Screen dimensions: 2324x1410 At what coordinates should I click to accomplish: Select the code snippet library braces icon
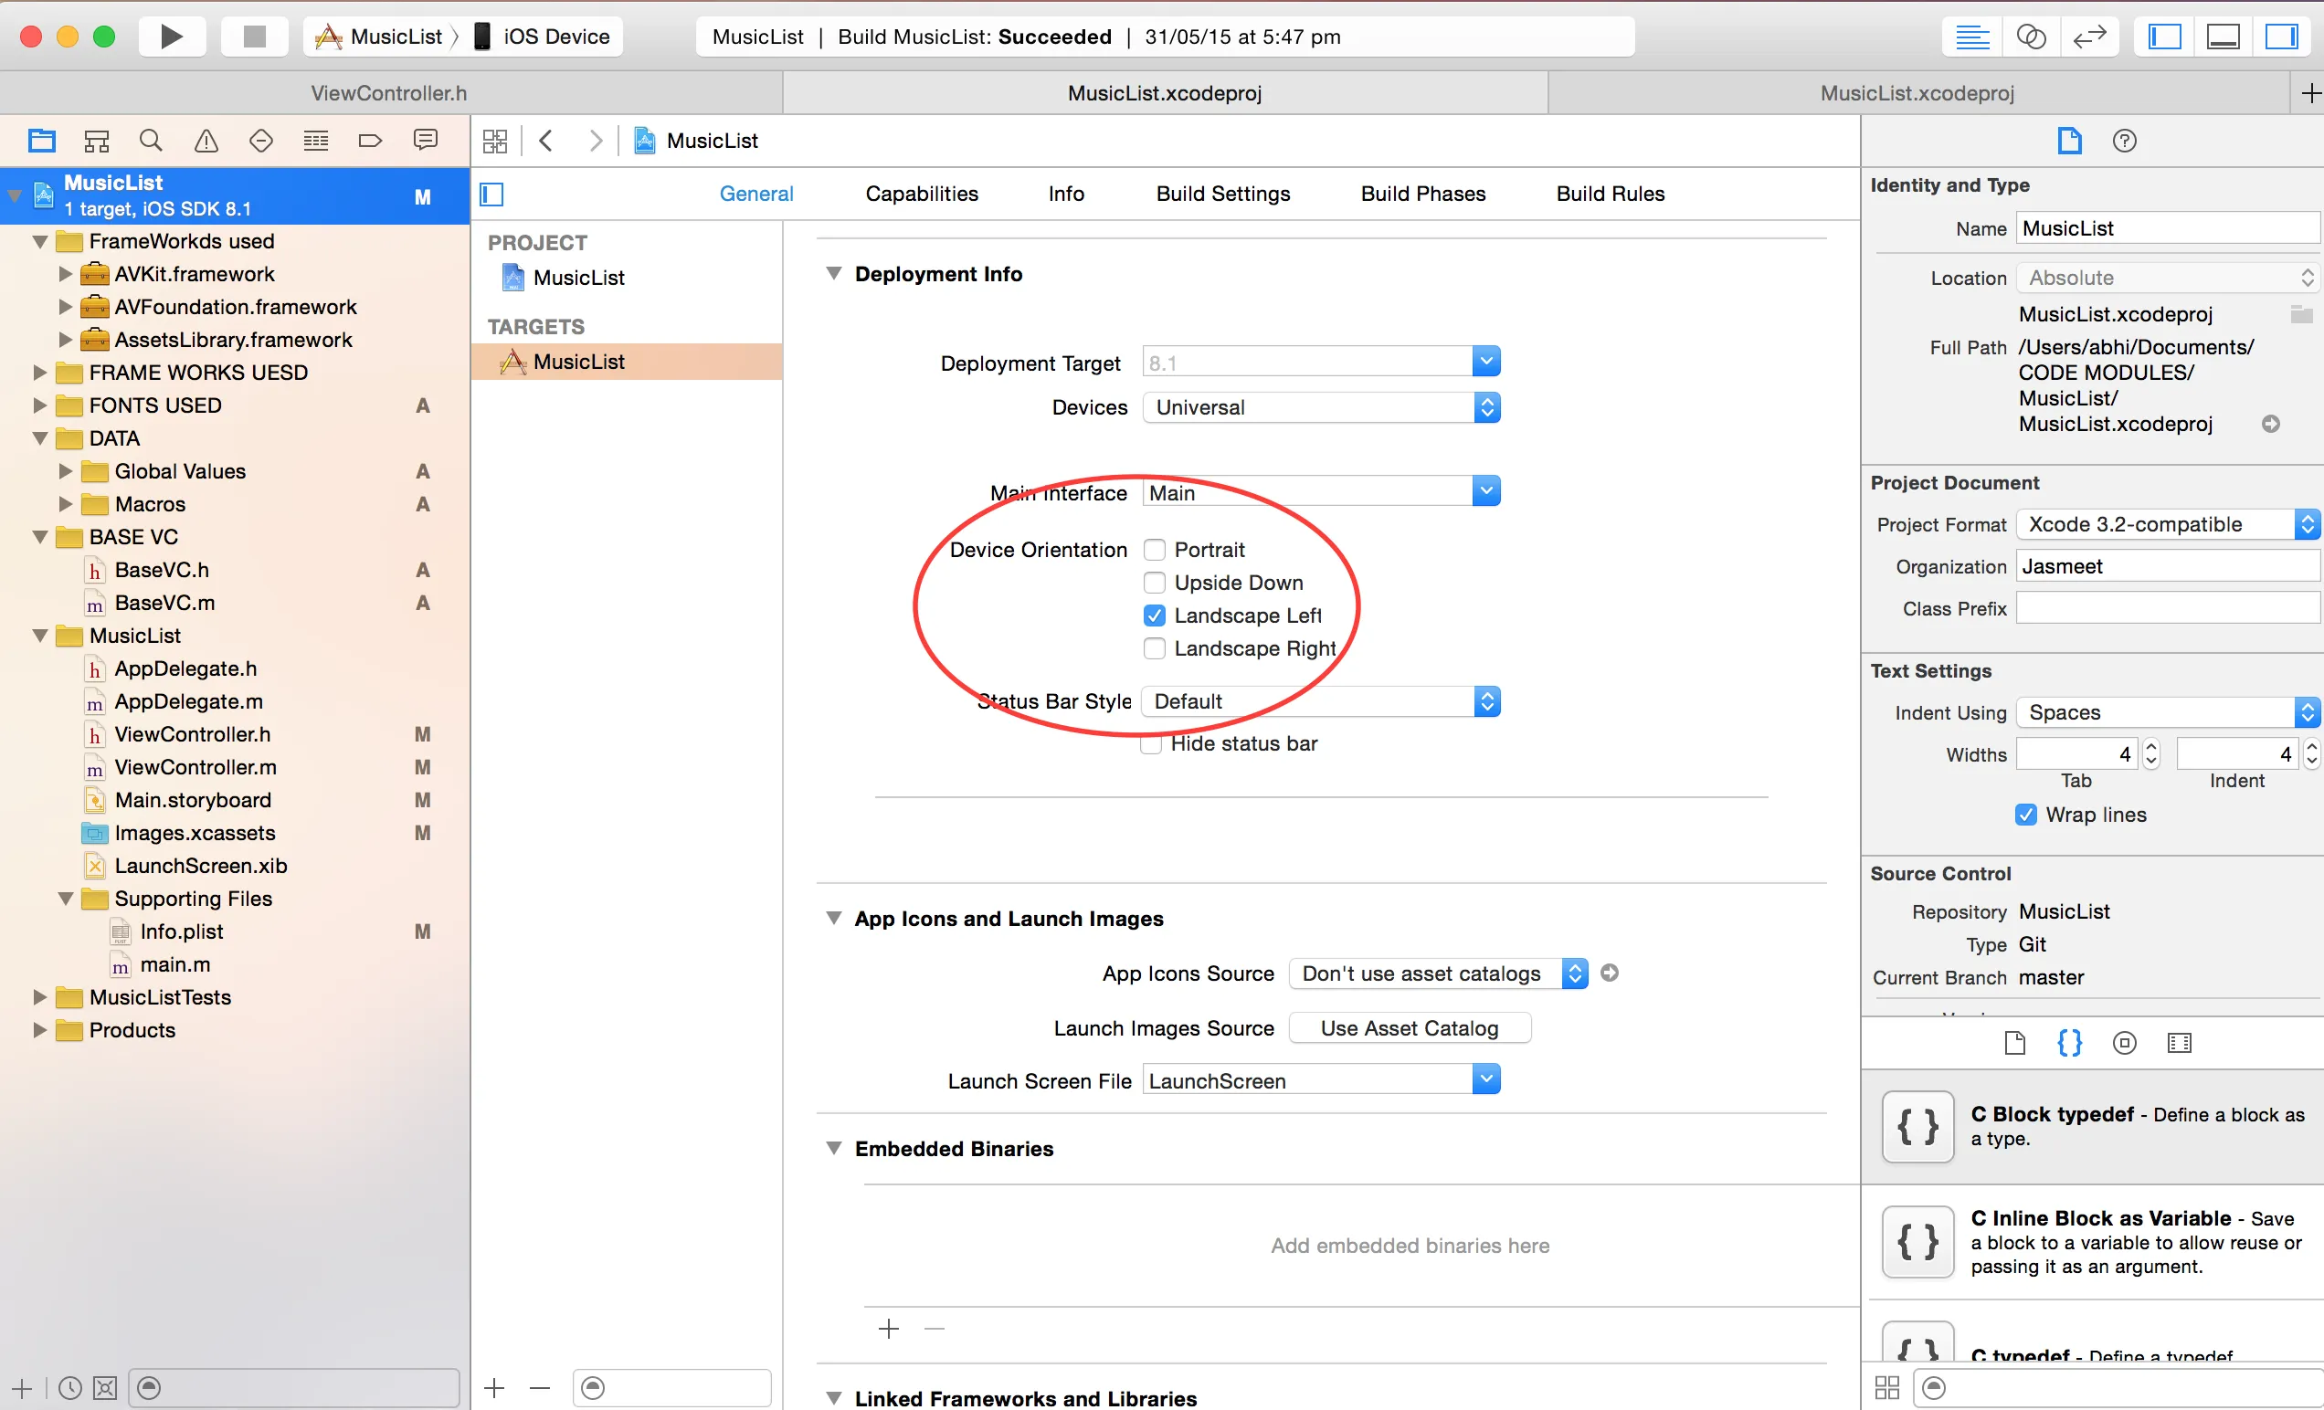2069,1043
